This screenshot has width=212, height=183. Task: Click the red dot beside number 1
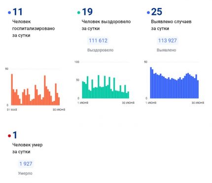[9, 136]
